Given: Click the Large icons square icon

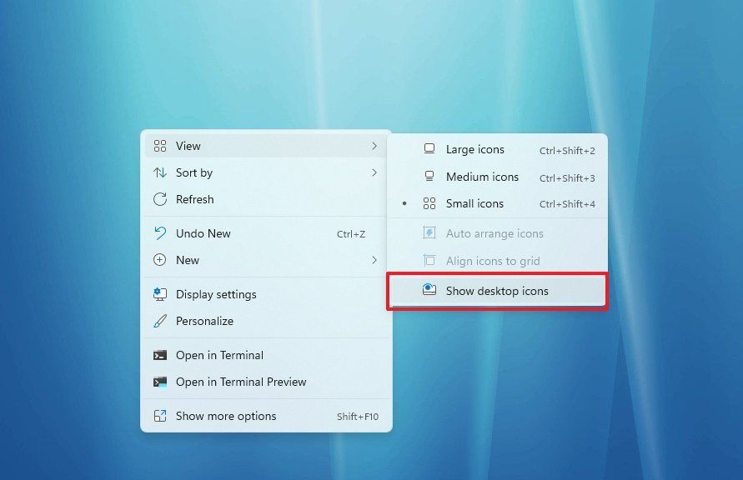Looking at the screenshot, I should (429, 149).
